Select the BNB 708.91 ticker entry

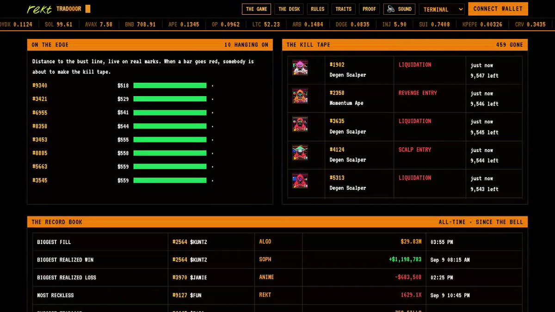[x=140, y=24]
